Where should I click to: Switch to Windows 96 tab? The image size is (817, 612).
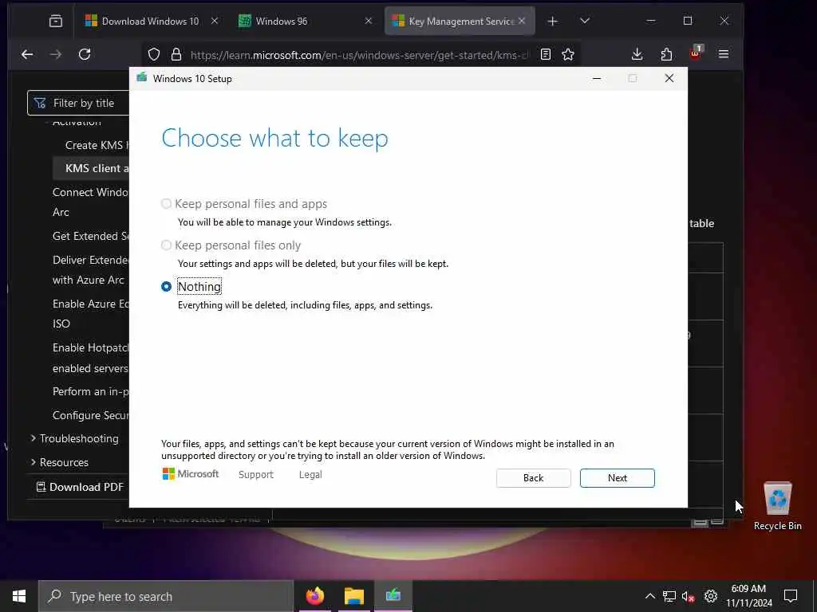pyautogui.click(x=305, y=21)
